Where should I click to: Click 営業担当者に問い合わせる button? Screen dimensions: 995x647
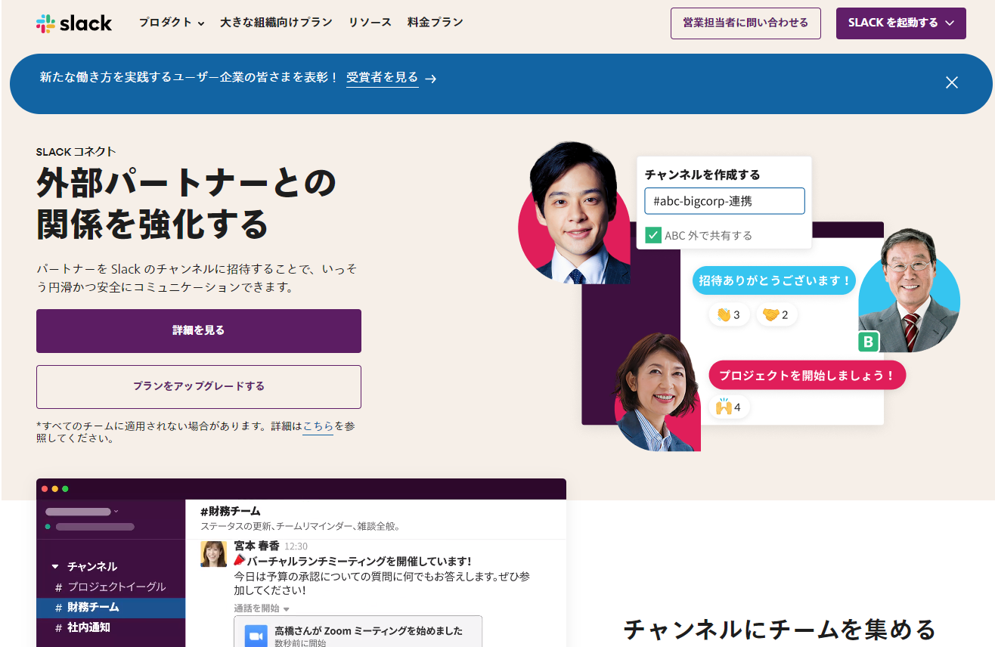click(x=745, y=23)
